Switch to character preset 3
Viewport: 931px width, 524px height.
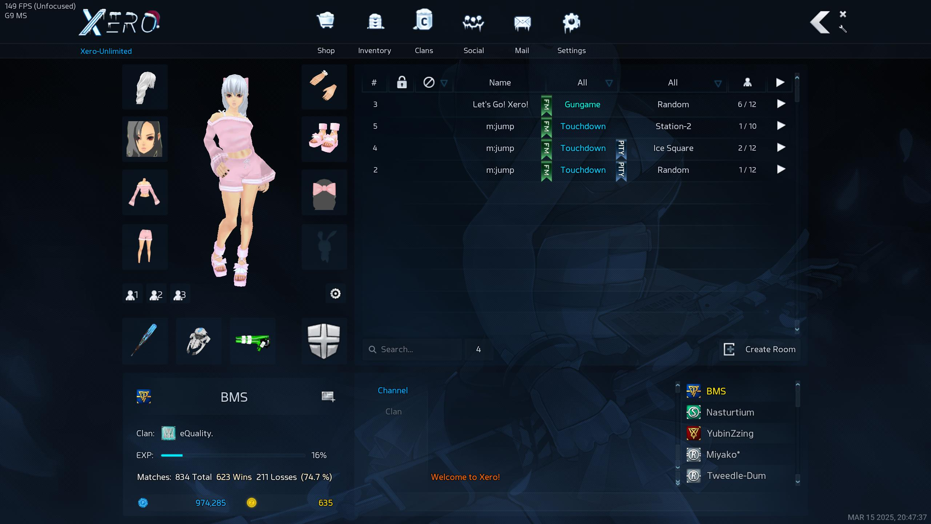(180, 294)
